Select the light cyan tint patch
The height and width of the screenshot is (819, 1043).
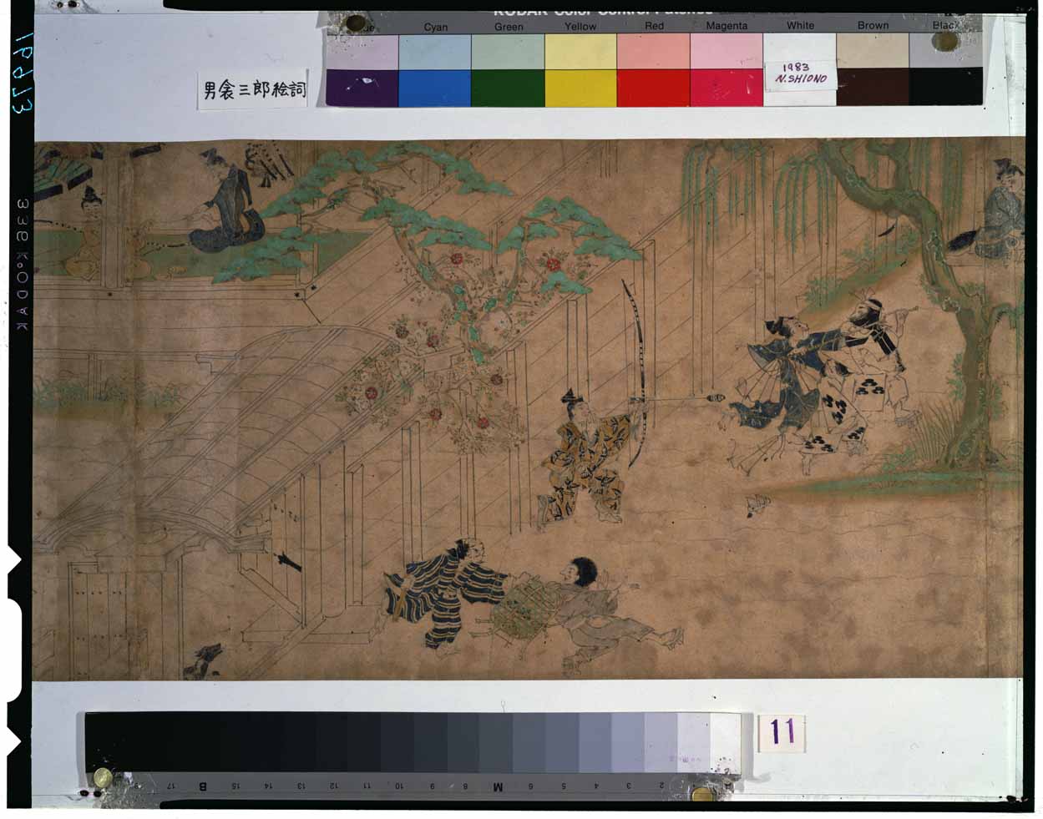pyautogui.click(x=435, y=51)
